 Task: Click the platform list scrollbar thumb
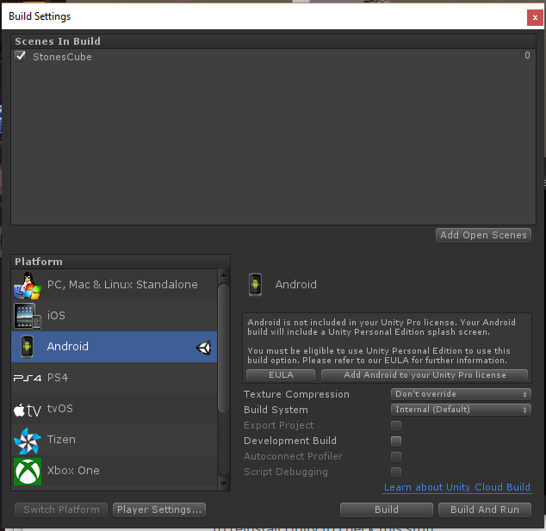pos(224,349)
